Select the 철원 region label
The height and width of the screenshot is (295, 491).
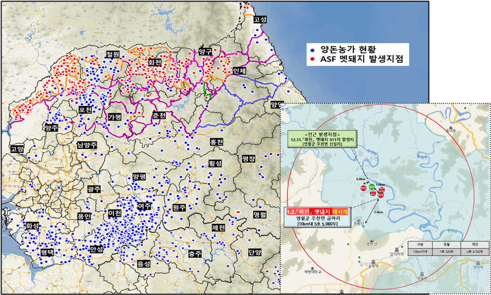point(112,54)
